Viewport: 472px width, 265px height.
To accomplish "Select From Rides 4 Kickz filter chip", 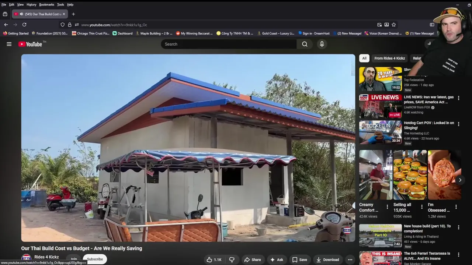I will pos(389,58).
